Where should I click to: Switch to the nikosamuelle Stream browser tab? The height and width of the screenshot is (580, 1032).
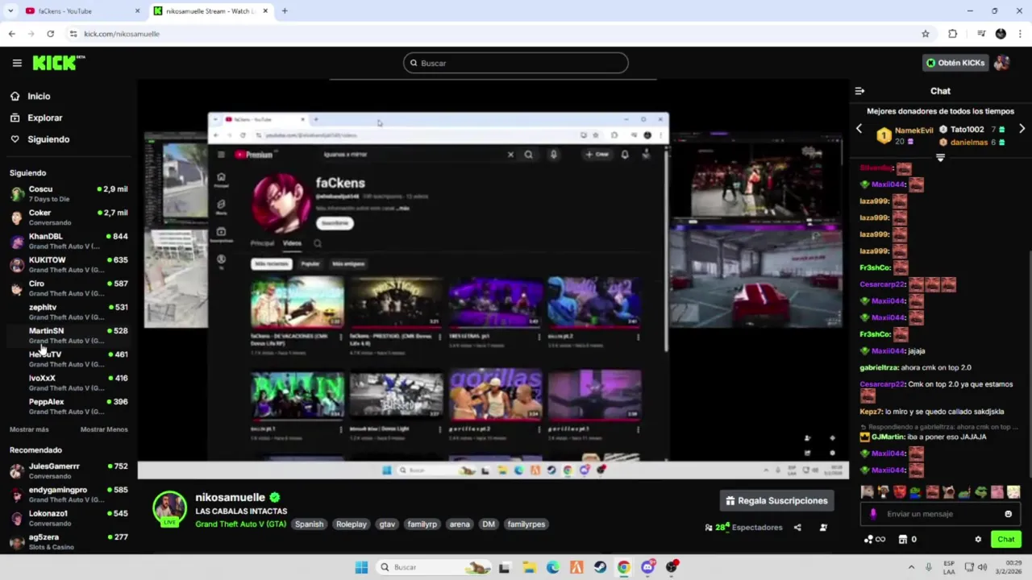click(x=210, y=11)
